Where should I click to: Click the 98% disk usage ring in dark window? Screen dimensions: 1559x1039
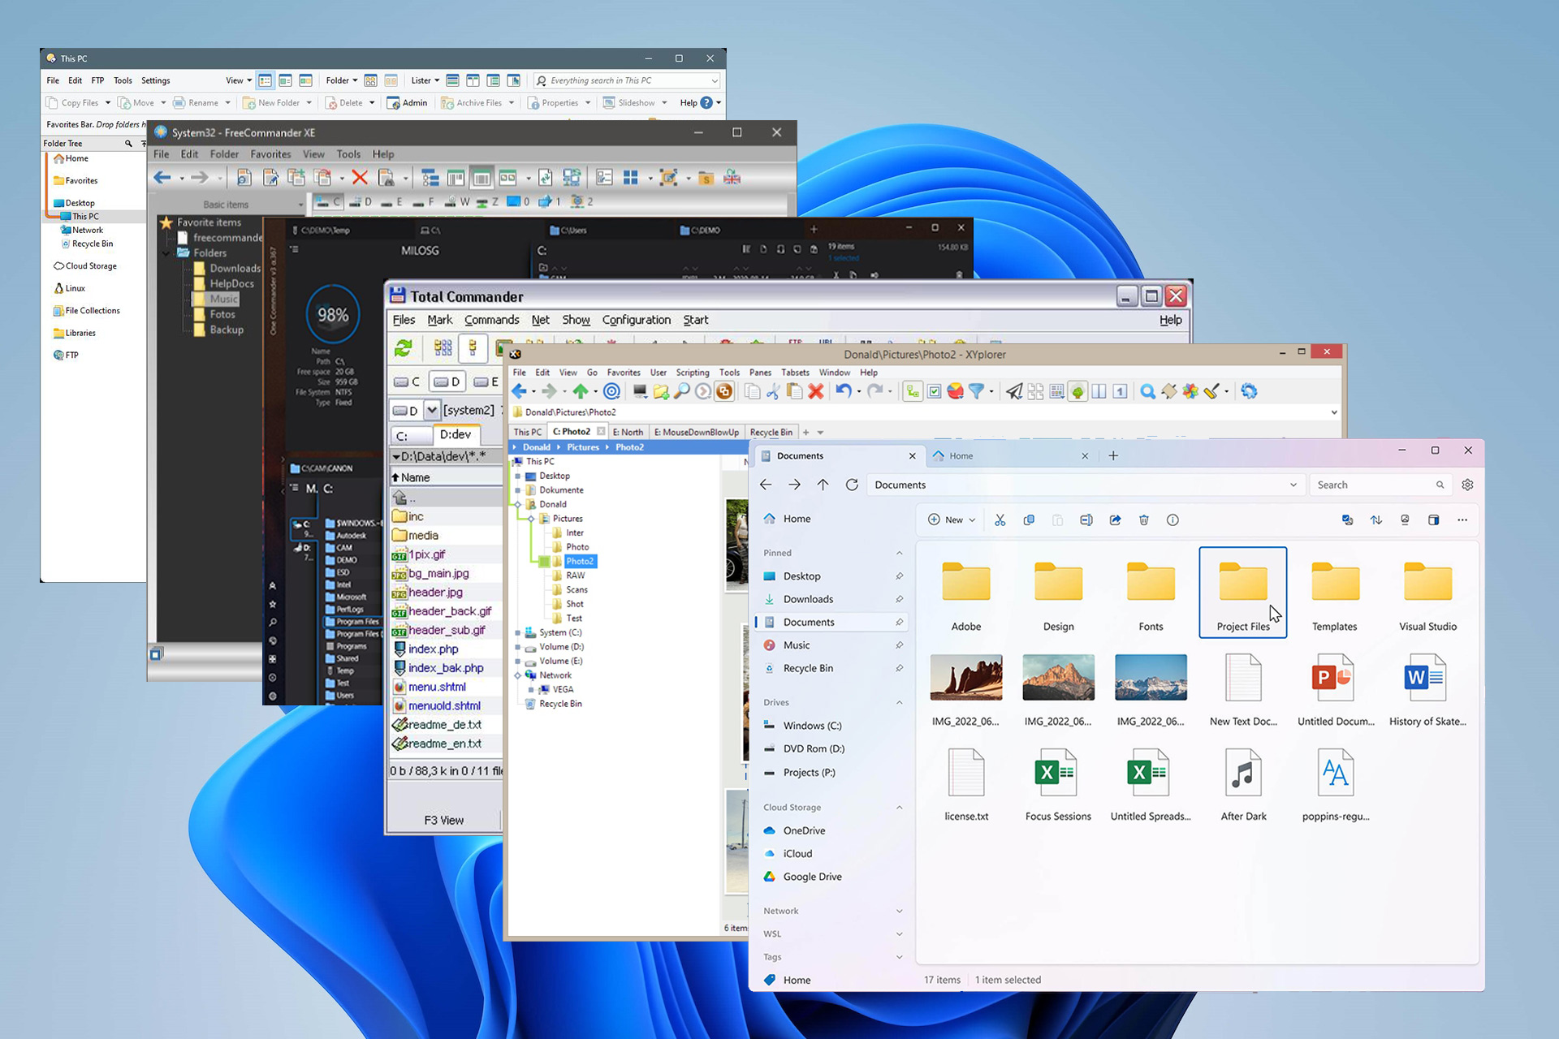(x=333, y=315)
